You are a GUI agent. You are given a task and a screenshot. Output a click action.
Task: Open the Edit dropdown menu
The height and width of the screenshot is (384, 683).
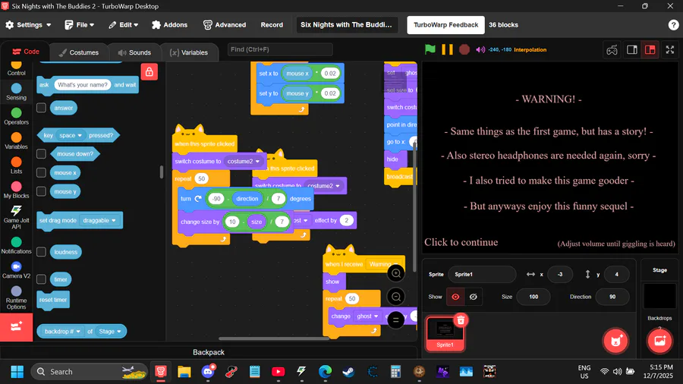[x=123, y=25]
